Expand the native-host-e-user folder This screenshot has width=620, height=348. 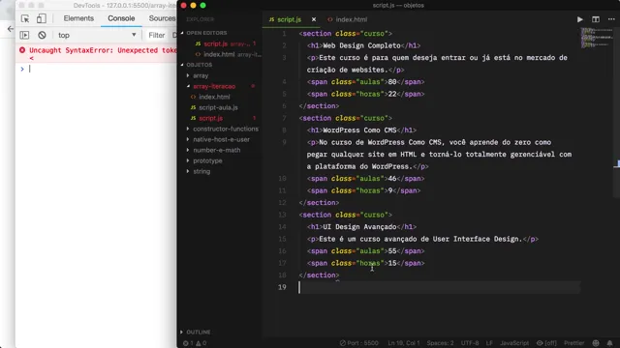221,139
